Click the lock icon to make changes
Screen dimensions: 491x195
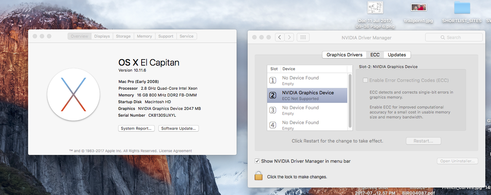coord(259,176)
